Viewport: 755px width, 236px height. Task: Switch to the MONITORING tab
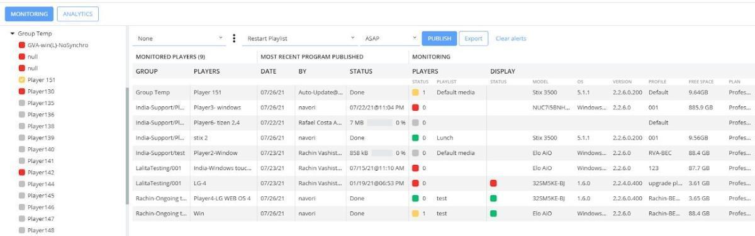tap(28, 14)
